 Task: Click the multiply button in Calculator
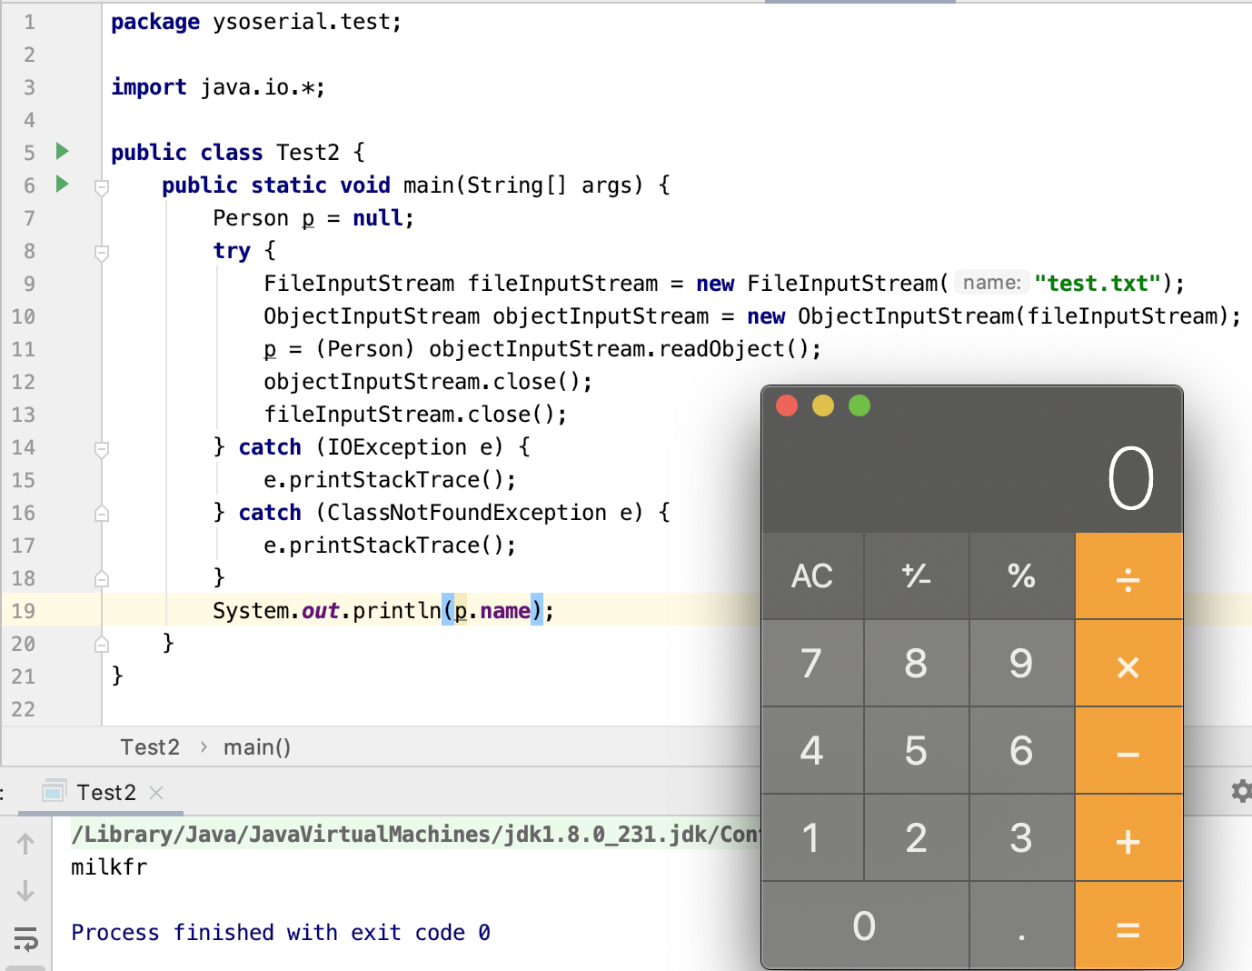point(1128,664)
